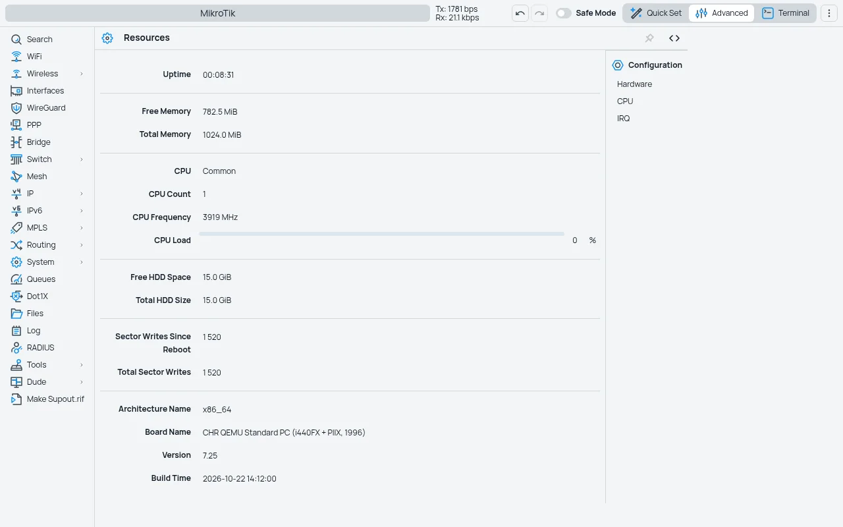The height and width of the screenshot is (527, 843).
Task: Click the Uptime value 00:08:31
Action: [x=218, y=75]
